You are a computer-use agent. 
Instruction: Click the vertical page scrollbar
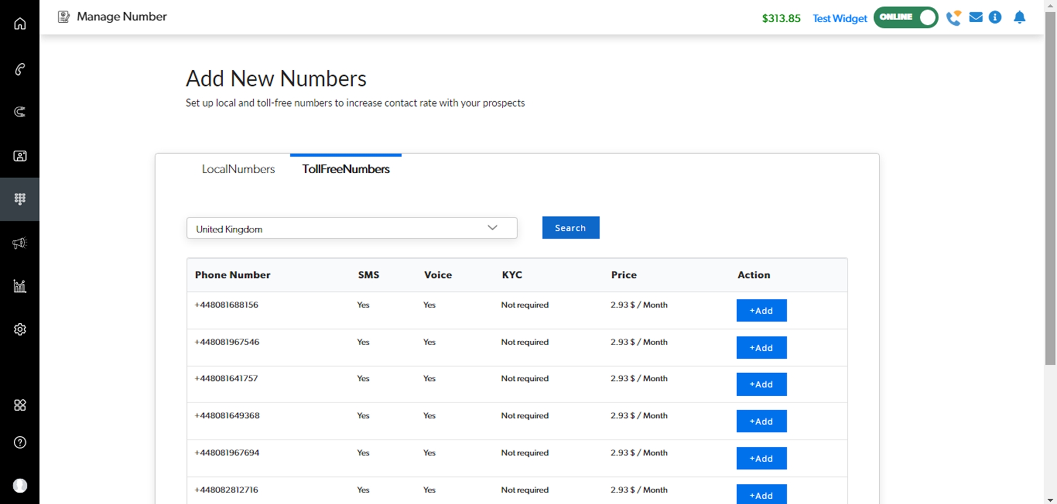[x=1050, y=185]
